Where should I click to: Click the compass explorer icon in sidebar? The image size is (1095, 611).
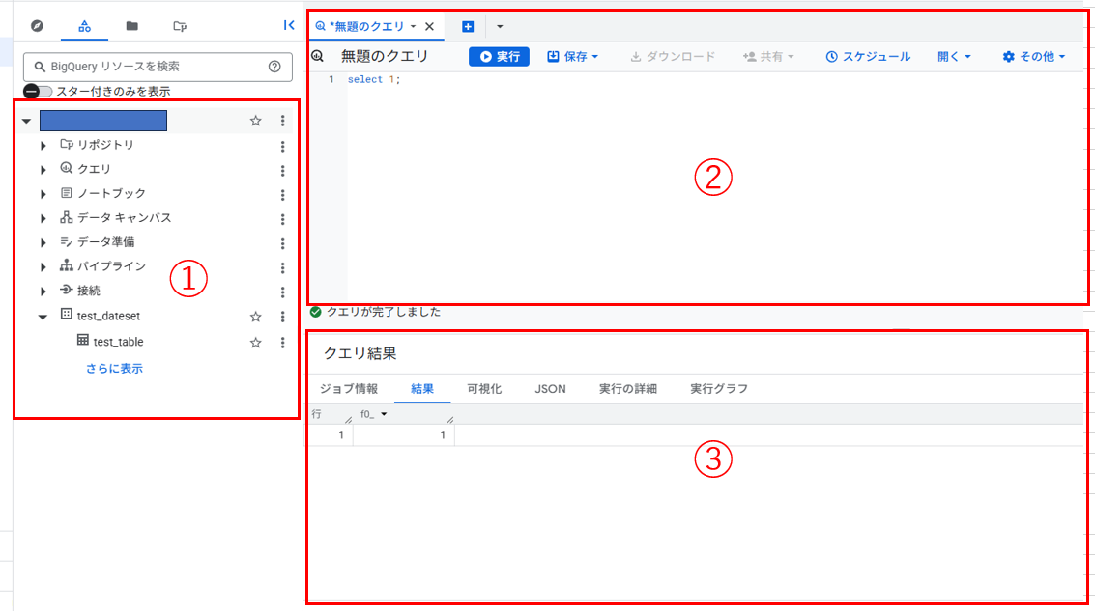click(x=37, y=26)
